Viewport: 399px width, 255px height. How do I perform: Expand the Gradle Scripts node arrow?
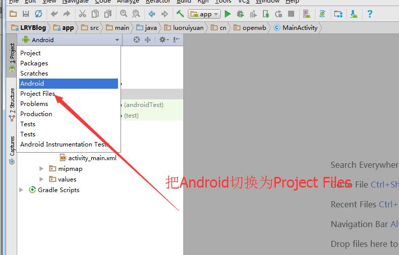[x=21, y=190]
